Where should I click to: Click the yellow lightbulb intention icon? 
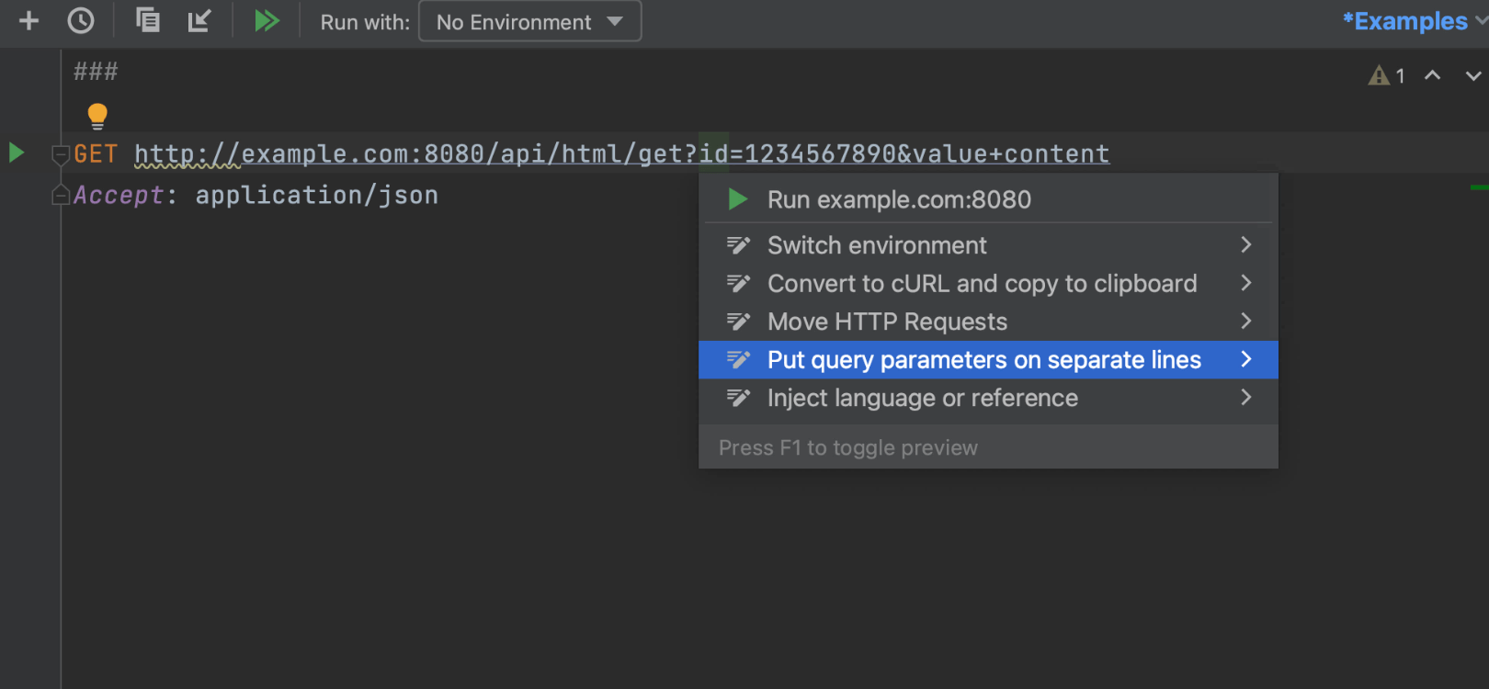(97, 116)
